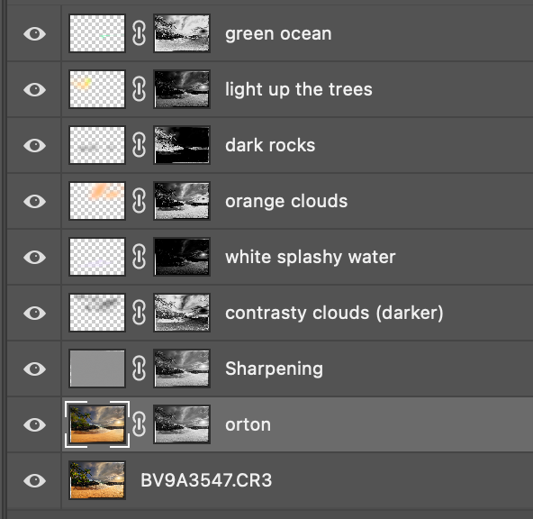The height and width of the screenshot is (519, 533).
Task: Select the gray Sharpening layer thumbnail
Action: 97,369
